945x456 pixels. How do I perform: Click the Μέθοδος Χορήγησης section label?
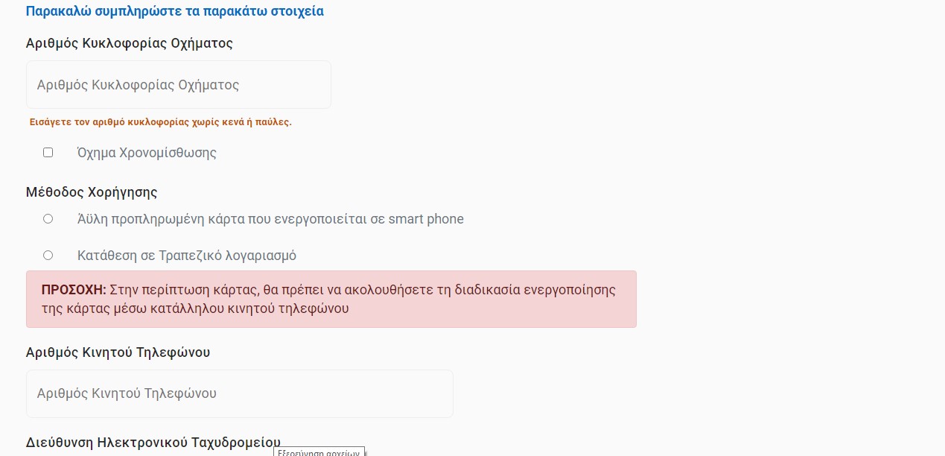coord(92,192)
